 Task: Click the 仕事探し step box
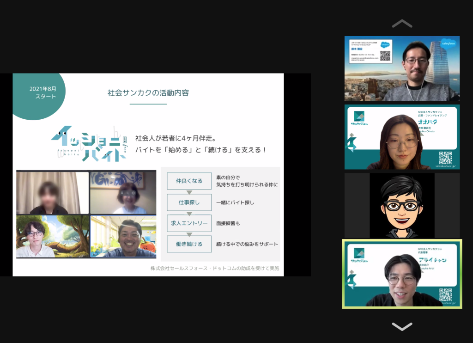189,202
